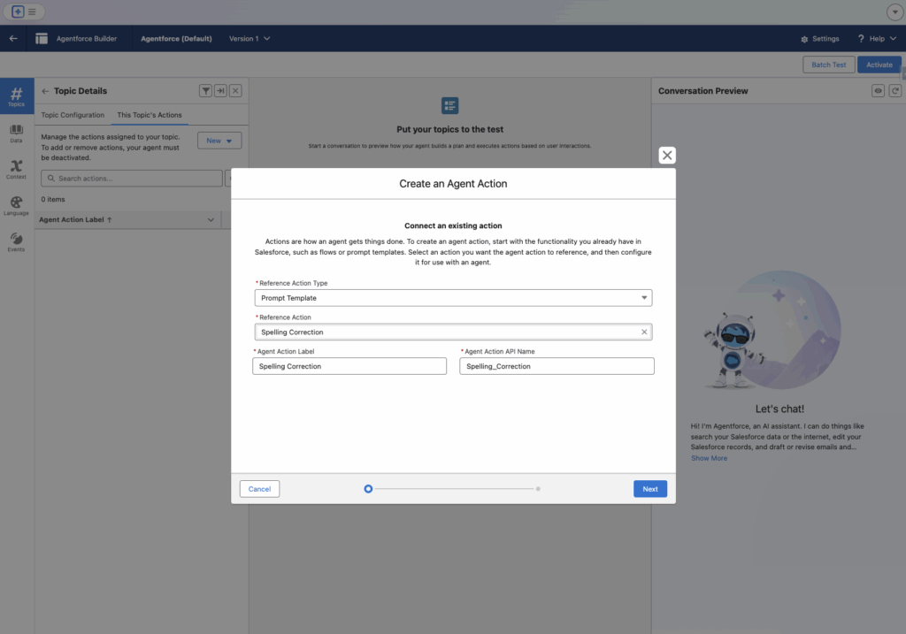This screenshot has width=906, height=634.
Task: Toggle the Conversation Preview eye icon
Action: click(879, 91)
